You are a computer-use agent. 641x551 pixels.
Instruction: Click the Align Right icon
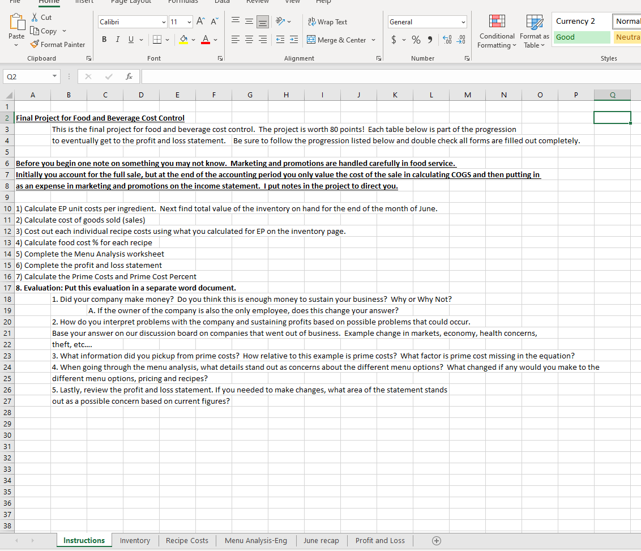pos(262,39)
